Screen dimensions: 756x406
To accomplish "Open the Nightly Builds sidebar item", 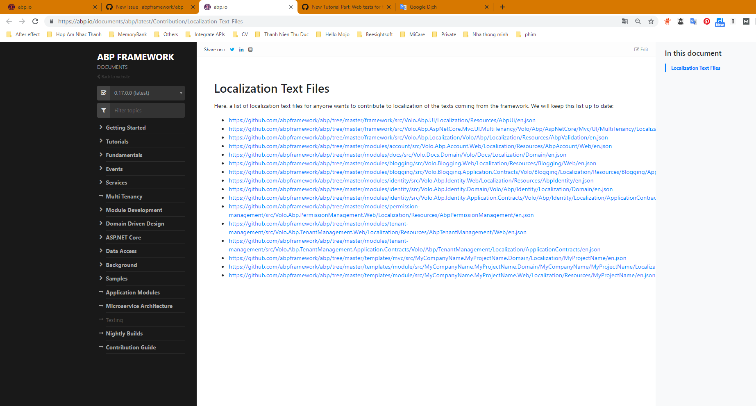I will point(124,333).
